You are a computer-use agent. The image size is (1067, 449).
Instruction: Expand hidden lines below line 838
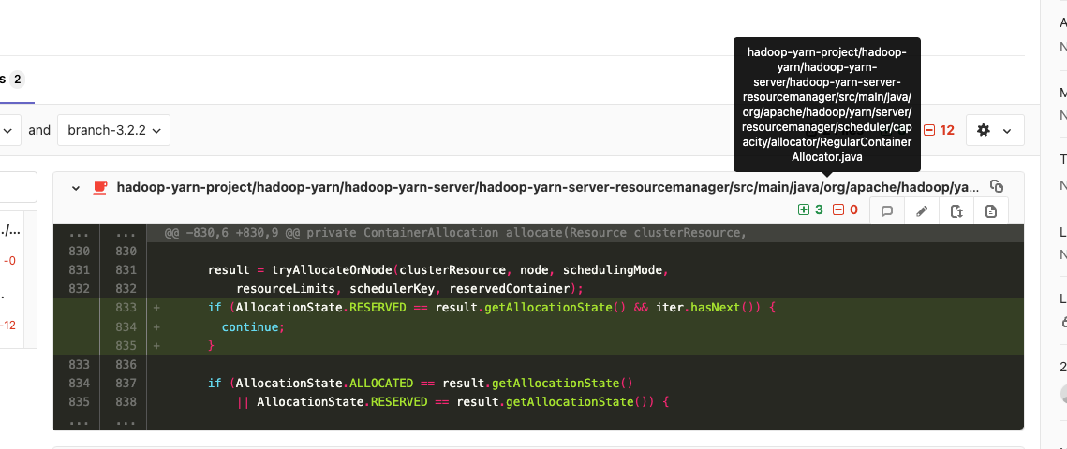(x=77, y=421)
